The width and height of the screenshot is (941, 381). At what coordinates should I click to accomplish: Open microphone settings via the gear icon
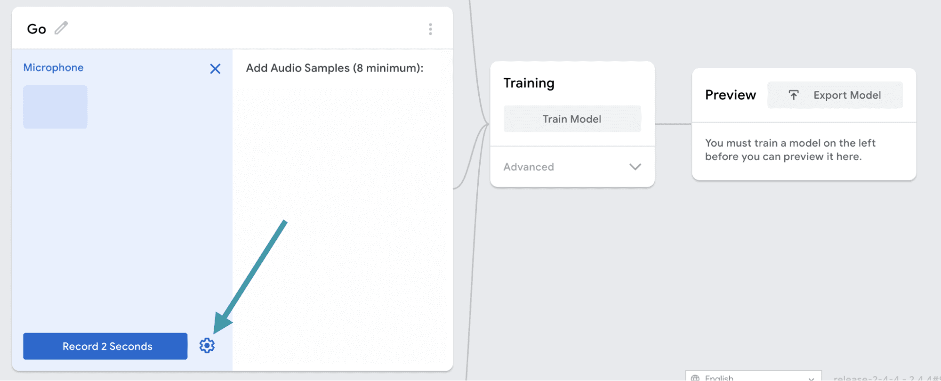coord(207,346)
